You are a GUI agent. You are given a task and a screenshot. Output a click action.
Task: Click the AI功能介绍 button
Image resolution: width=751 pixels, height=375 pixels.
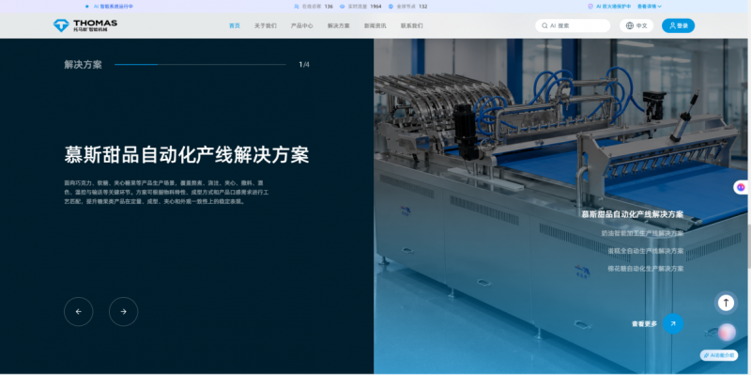click(719, 355)
